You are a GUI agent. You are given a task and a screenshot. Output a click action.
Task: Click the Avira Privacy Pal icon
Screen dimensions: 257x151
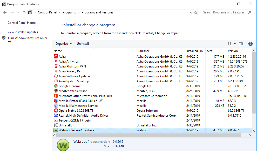(56, 71)
